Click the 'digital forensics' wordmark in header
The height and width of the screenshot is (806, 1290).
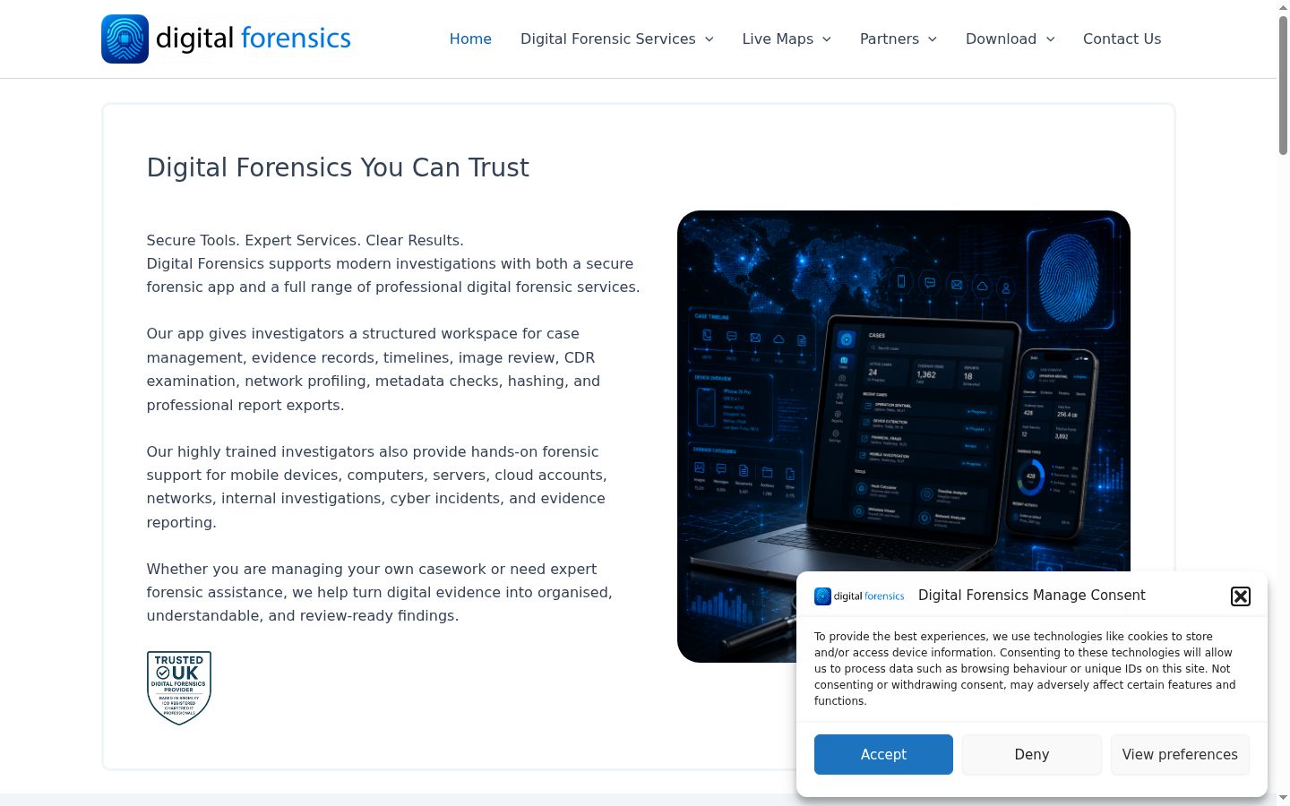(254, 39)
